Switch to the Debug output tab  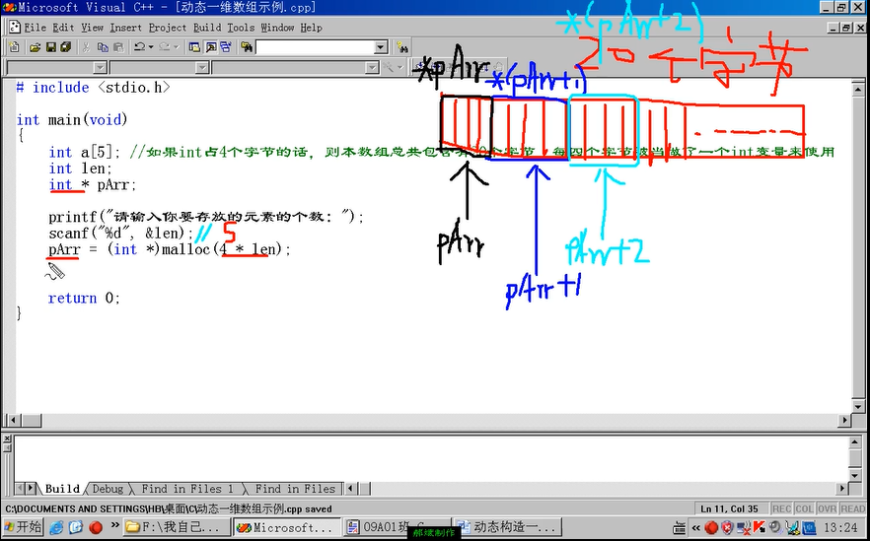point(108,489)
